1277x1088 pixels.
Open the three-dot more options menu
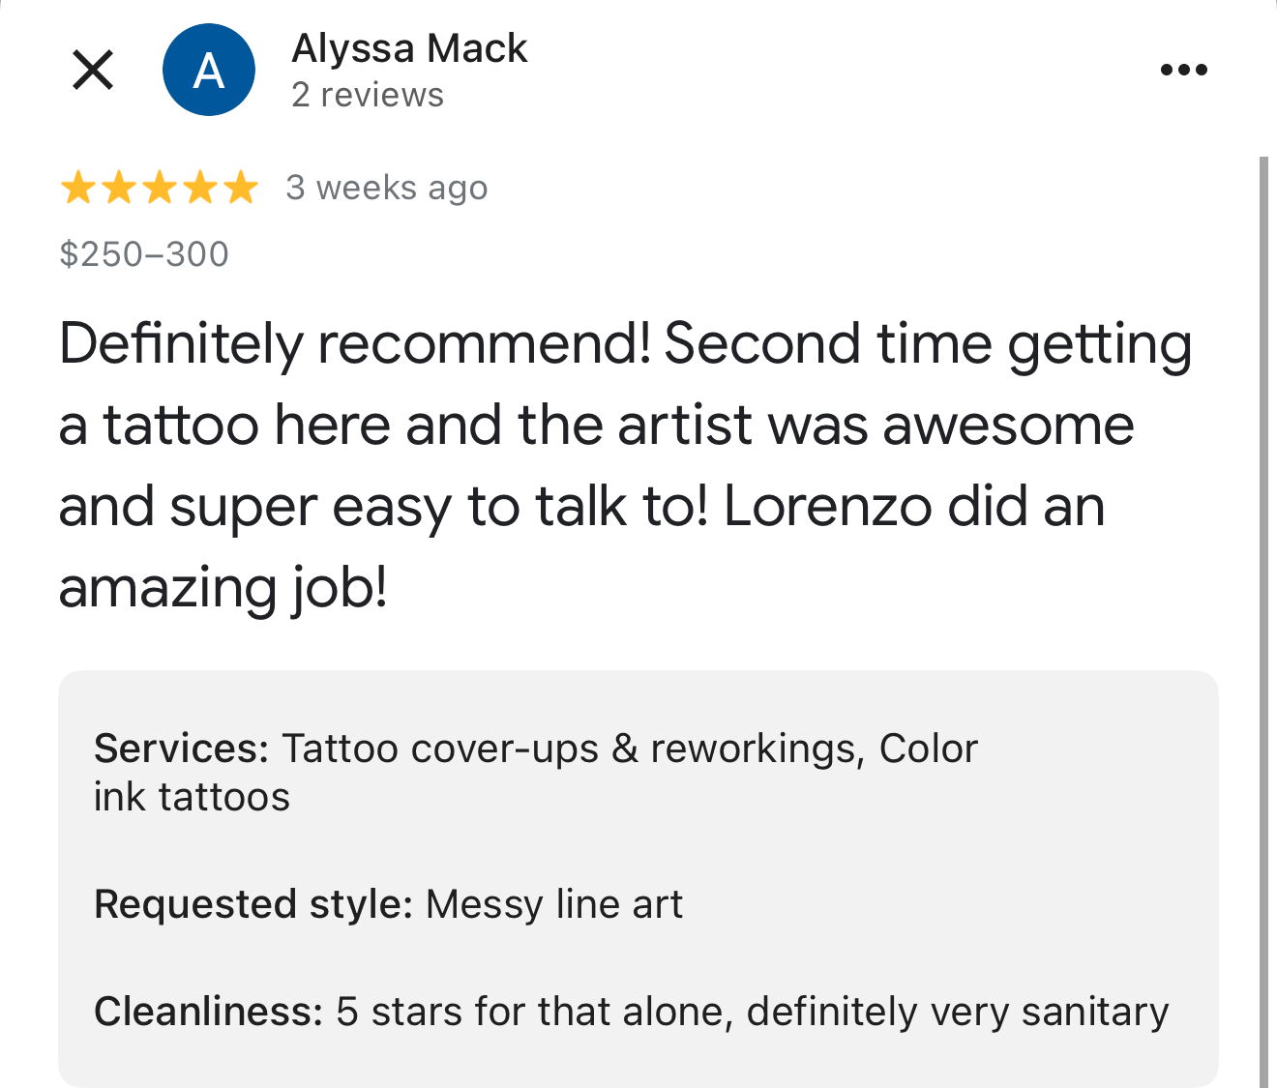(1183, 70)
